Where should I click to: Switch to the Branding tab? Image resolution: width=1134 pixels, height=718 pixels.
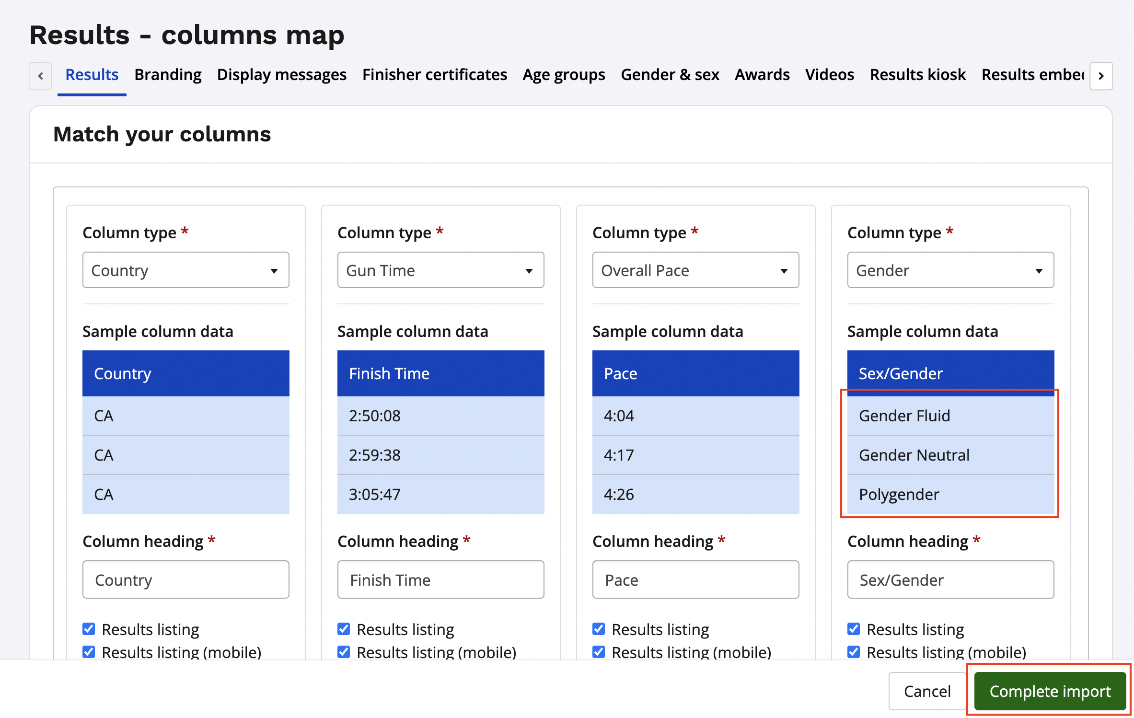click(168, 75)
